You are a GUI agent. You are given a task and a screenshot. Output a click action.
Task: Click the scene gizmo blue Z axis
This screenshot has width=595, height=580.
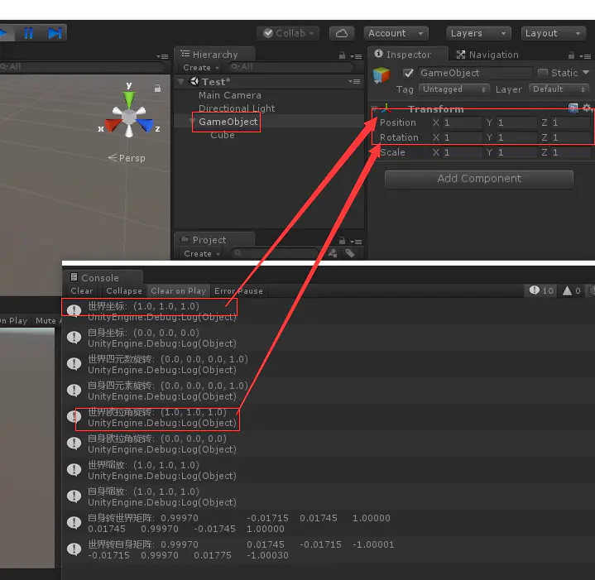tap(146, 124)
